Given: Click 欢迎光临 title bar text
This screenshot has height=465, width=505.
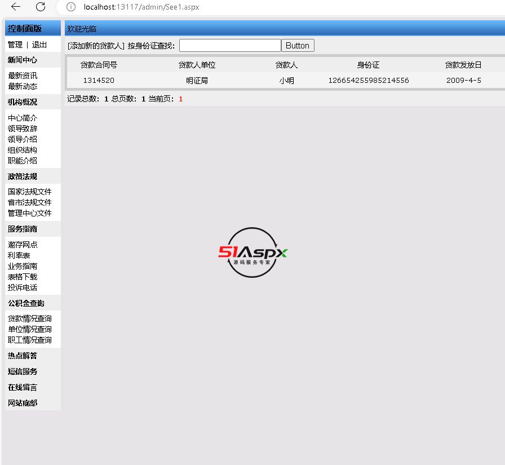Looking at the screenshot, I should 82,29.
